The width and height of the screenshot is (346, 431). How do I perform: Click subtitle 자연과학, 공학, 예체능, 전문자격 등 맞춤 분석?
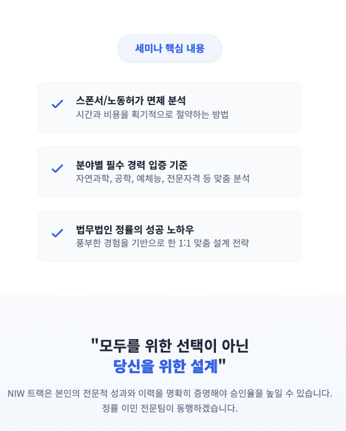163,179
